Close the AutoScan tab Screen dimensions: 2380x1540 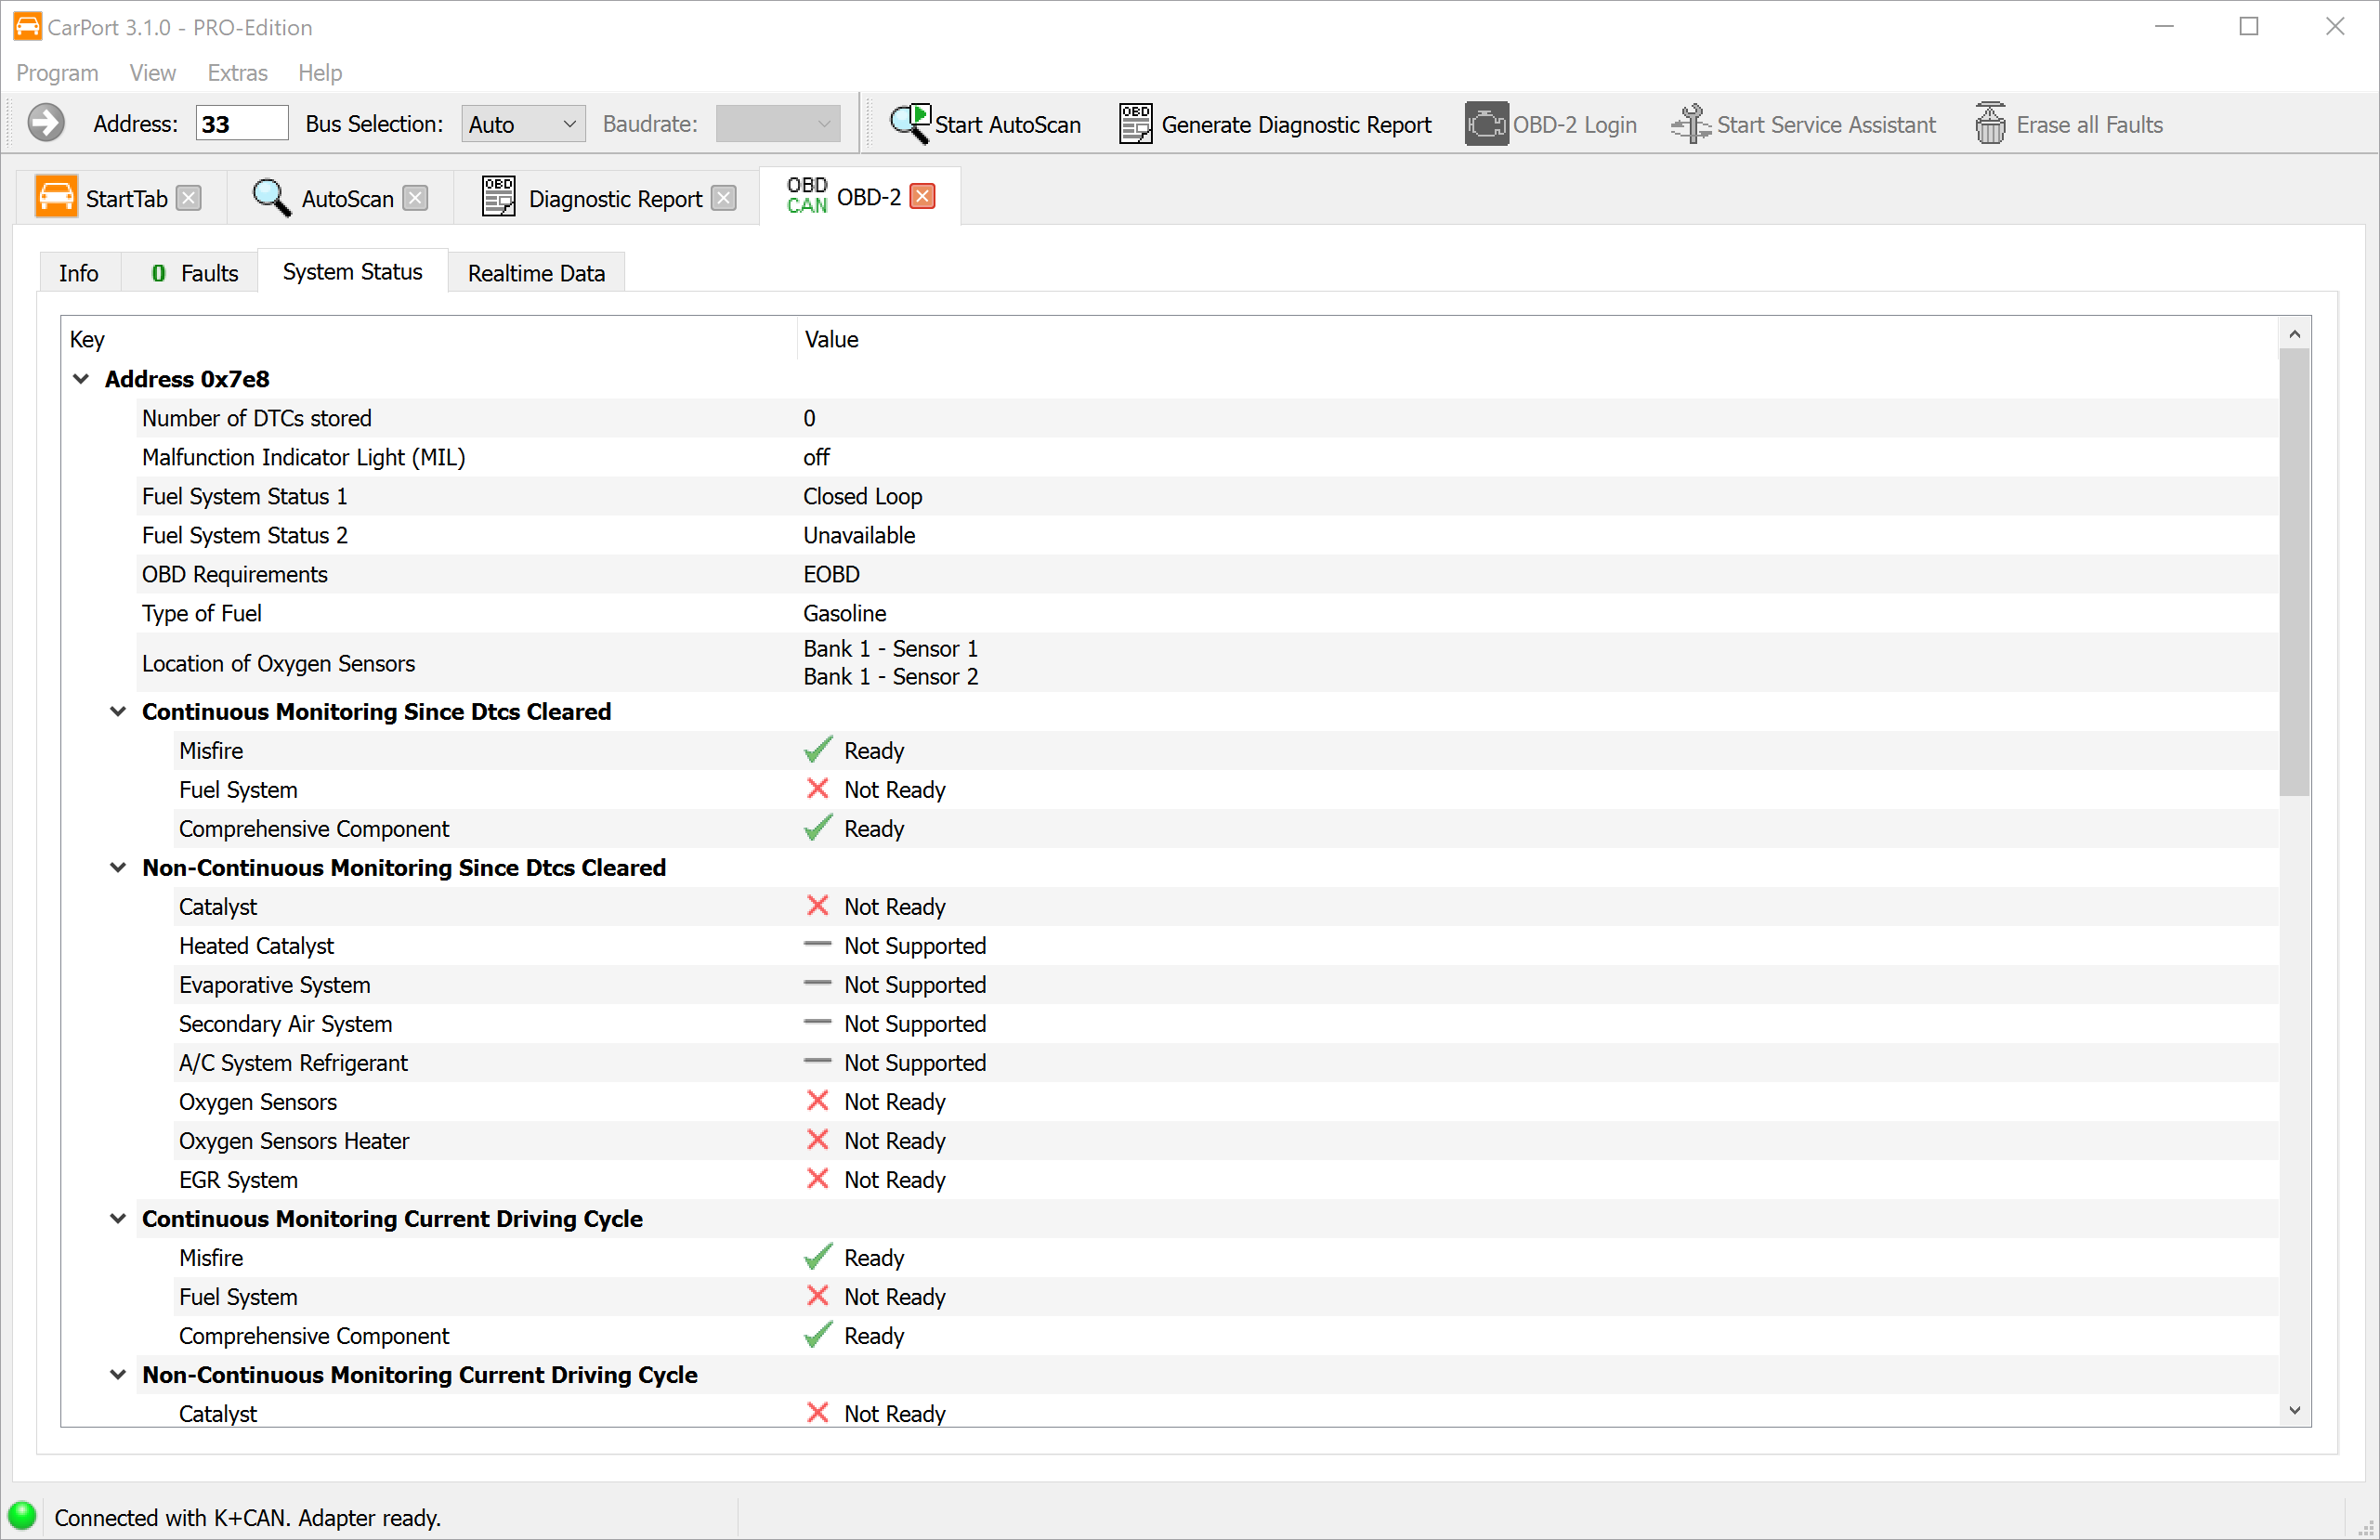(415, 198)
